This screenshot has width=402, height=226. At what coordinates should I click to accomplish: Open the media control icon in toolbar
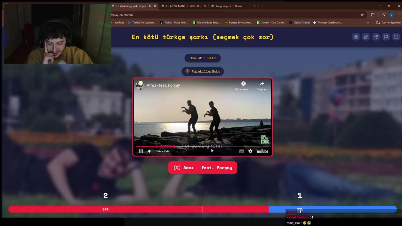point(384,15)
